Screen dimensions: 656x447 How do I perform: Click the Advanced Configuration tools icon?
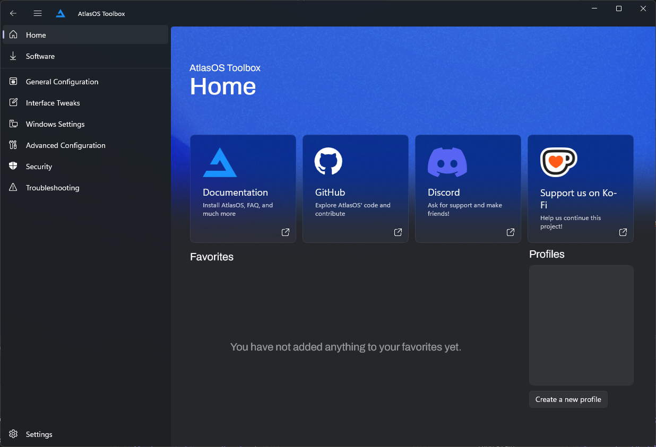click(x=13, y=145)
